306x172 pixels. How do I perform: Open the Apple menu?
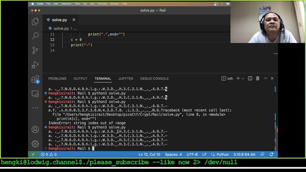tap(33, 4)
